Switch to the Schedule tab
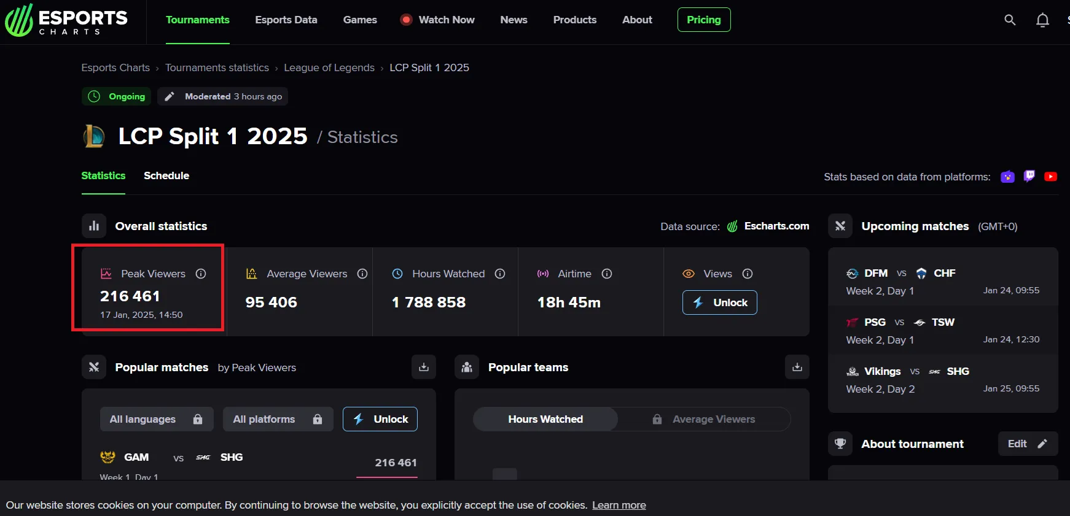Viewport: 1070px width, 516px height. 166,175
